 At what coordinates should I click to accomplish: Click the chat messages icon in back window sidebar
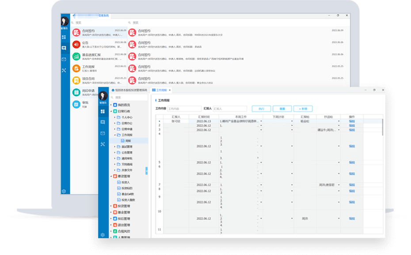64,48
